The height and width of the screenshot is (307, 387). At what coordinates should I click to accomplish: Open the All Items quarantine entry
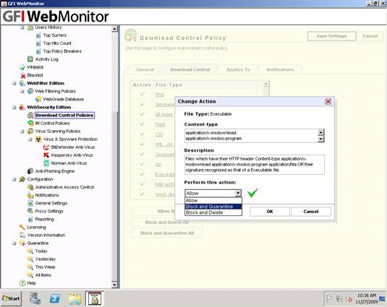point(43,275)
